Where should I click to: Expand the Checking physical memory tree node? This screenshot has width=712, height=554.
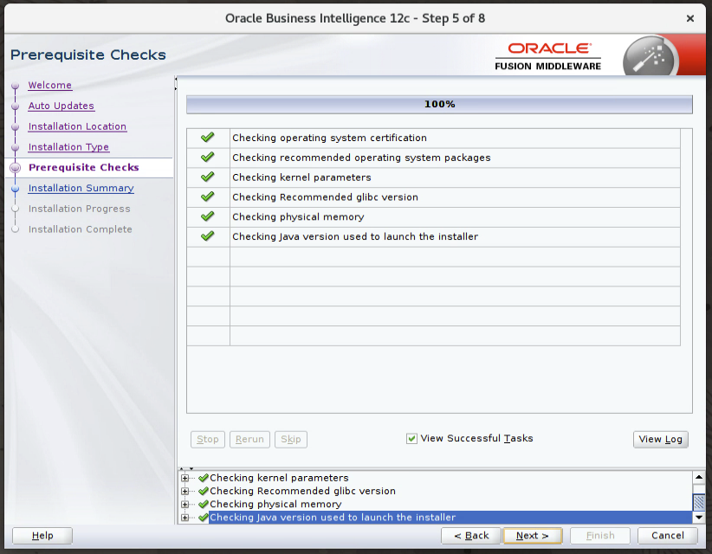(x=184, y=504)
